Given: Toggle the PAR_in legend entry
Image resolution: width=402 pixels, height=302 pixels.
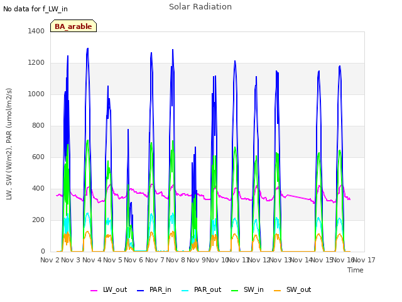Looking at the screenshot, I should [x=154, y=289].
